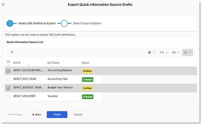Click the Next button
Image resolution: width=202 pixels, height=125 pixels.
coord(36,115)
